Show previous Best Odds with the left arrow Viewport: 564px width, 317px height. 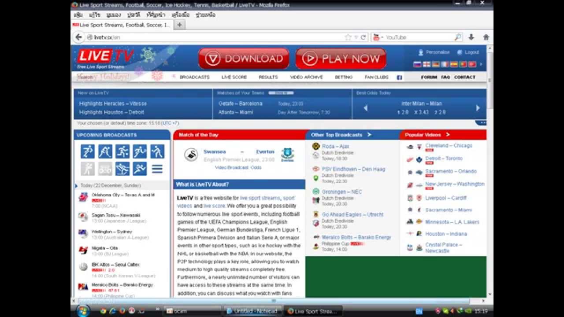pyautogui.click(x=365, y=108)
